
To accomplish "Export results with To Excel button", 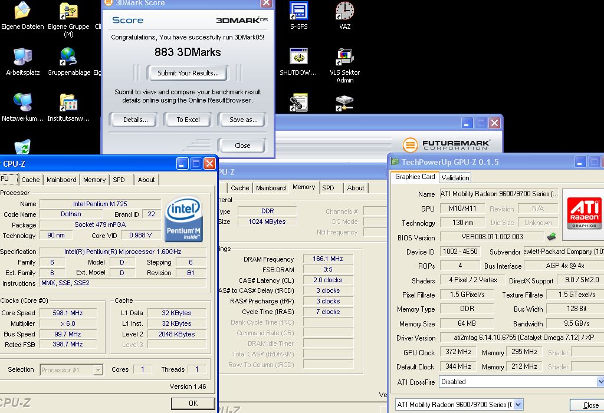I will pyautogui.click(x=188, y=120).
